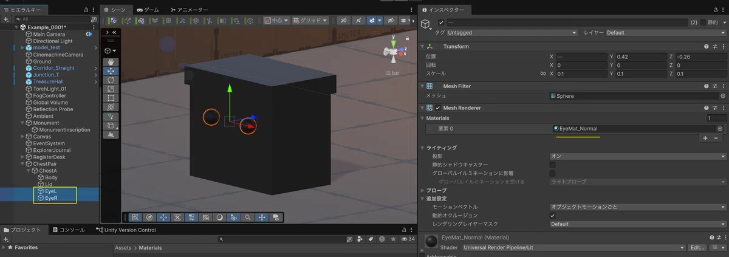
Task: Open Mesh Renderer three-dot menu
Action: [723, 108]
